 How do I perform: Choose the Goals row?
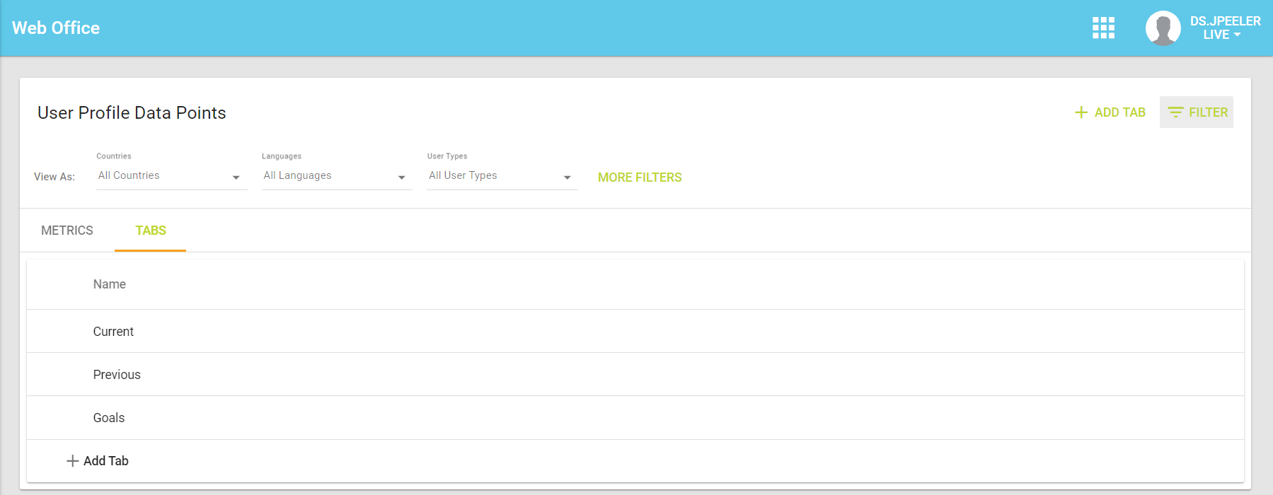point(109,418)
